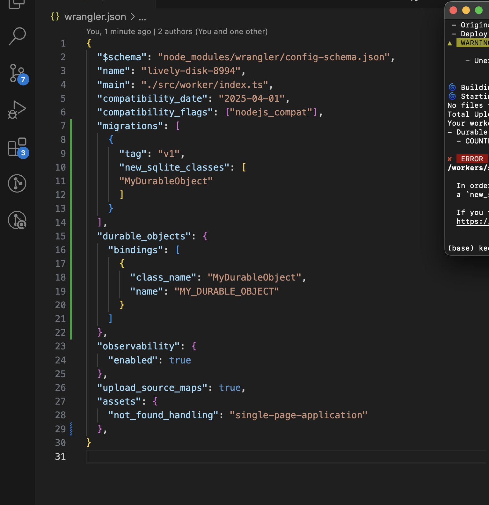489x505 pixels.
Task: Open Extensions view with 3 badge
Action: 17,147
